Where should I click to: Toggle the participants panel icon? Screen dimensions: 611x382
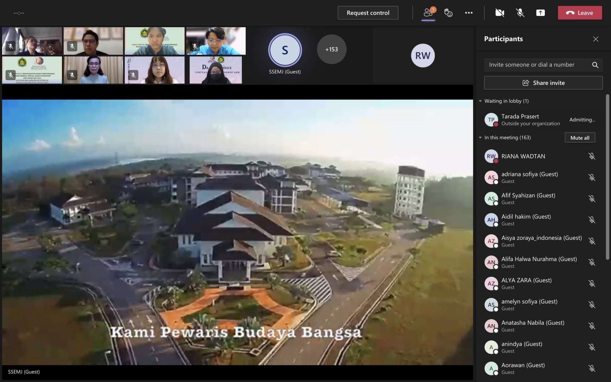click(x=428, y=13)
